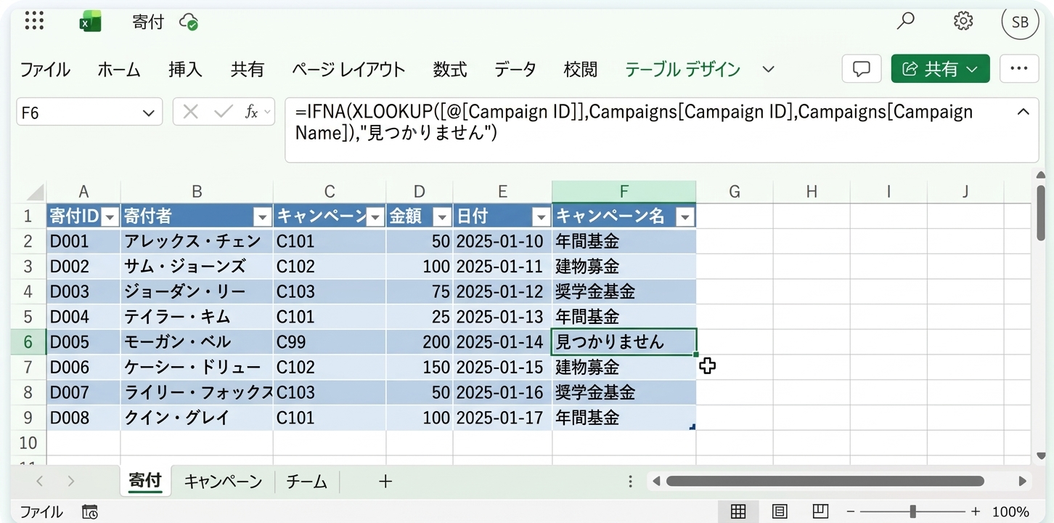Open the sheet tab options dots
Viewport: 1054px width, 523px height.
631,481
